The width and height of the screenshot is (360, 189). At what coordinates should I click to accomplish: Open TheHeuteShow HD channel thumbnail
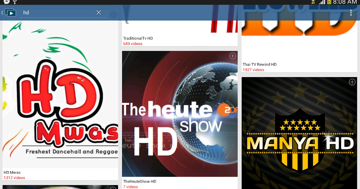click(x=180, y=114)
